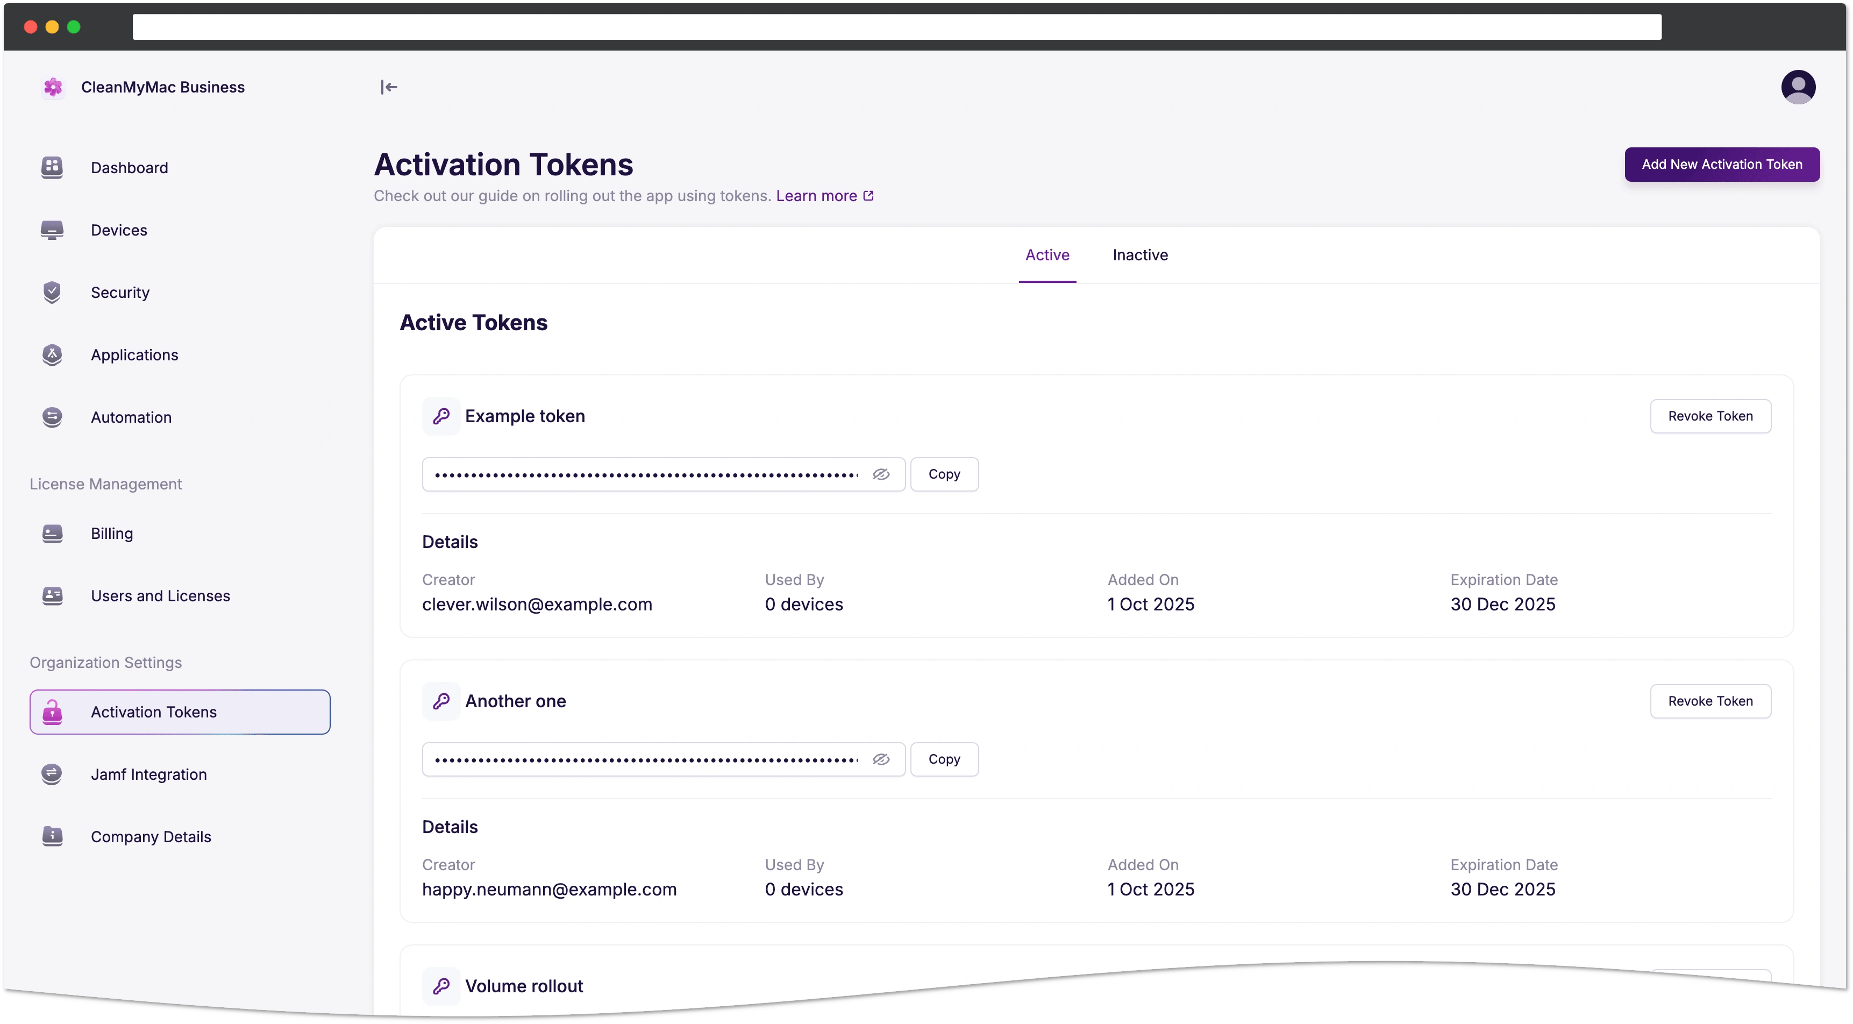
Task: Show the hidden Another one token
Action: pos(881,759)
